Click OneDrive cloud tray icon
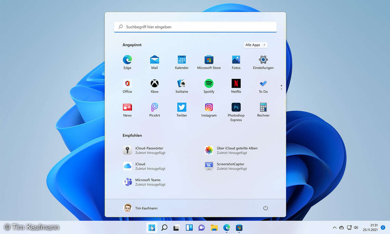Viewport: 390px width, 234px height. point(342,227)
